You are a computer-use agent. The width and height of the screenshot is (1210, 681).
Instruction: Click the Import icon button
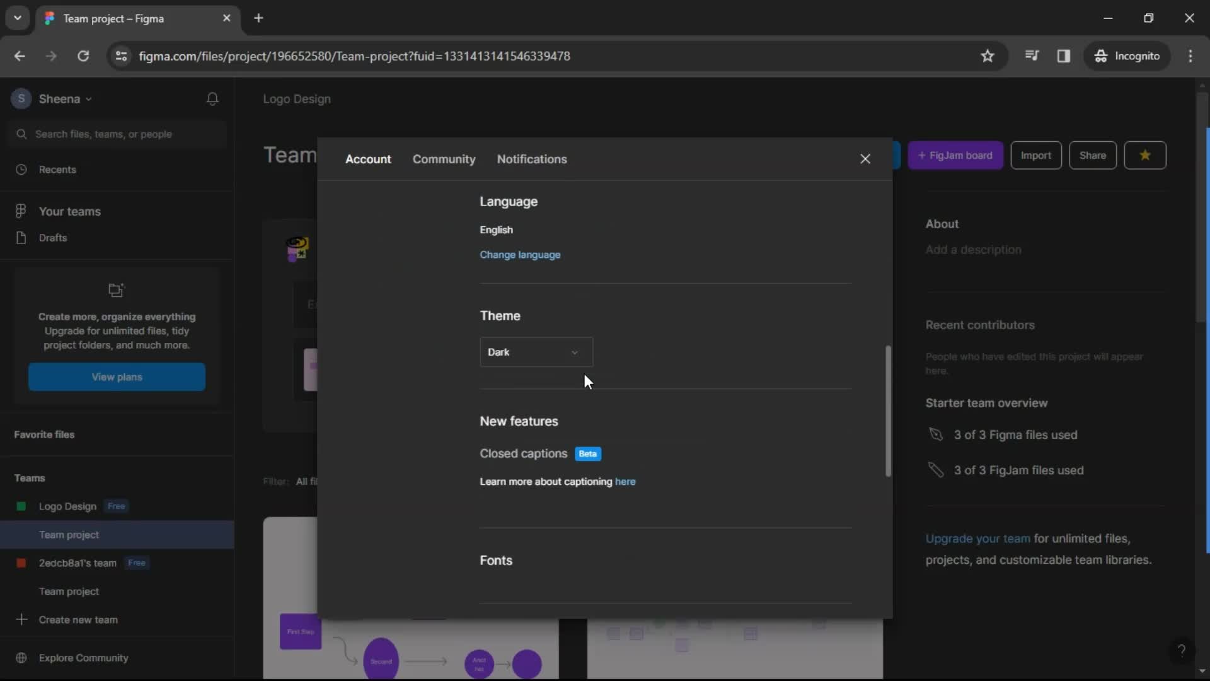pyautogui.click(x=1035, y=156)
